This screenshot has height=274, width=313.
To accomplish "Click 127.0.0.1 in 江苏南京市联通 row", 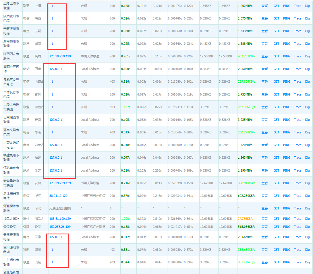I will coord(56,170).
